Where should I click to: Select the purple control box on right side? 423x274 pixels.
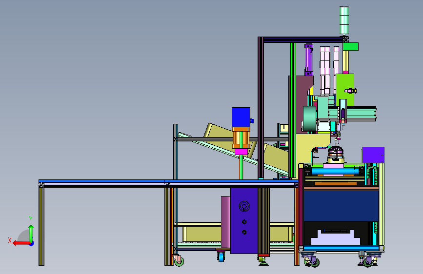tap(373, 155)
